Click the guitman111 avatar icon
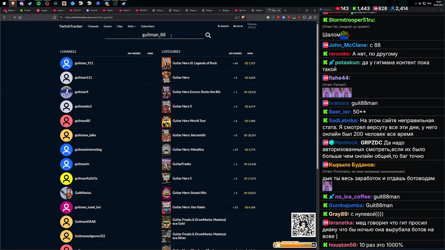445x250 pixels. pos(66,77)
